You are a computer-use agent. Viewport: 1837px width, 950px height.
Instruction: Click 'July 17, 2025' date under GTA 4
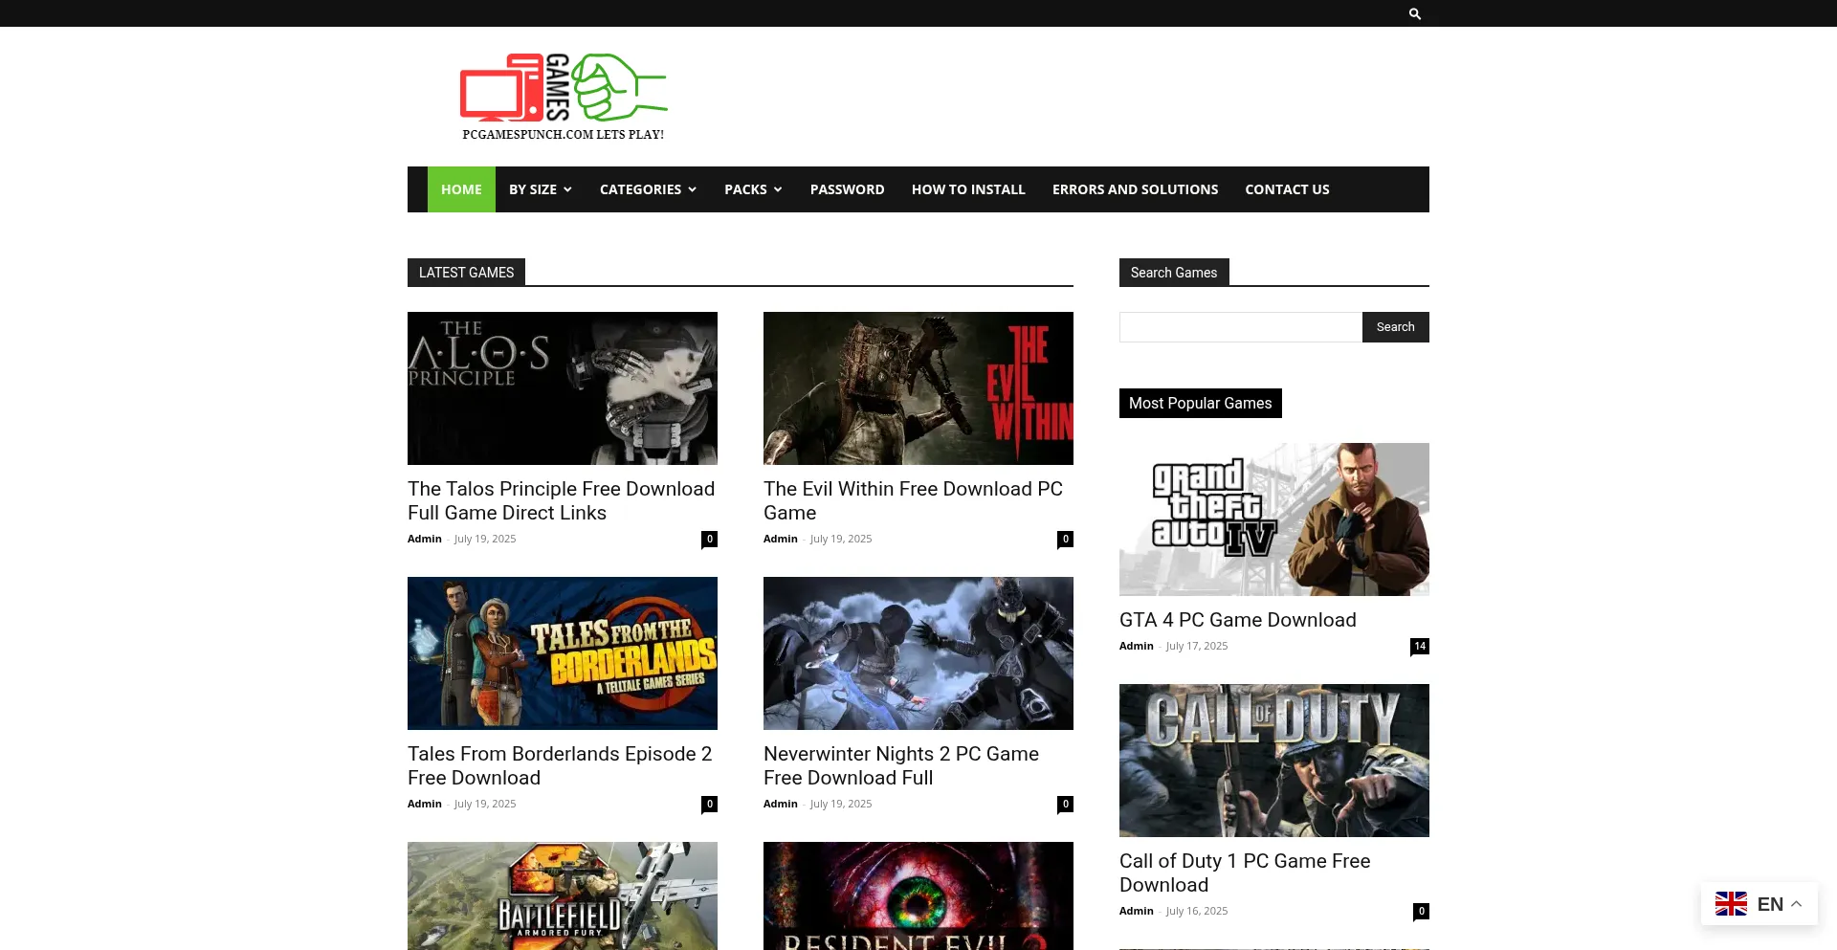coord(1197,646)
